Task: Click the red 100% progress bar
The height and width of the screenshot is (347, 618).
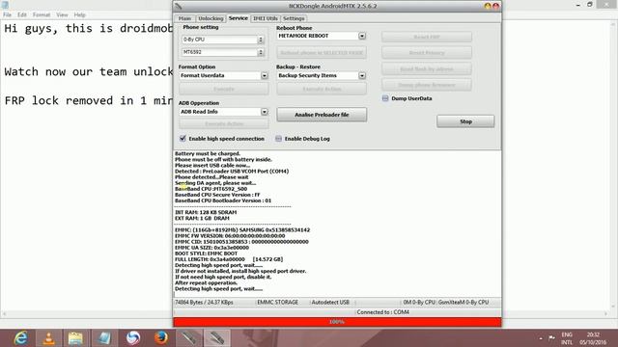Action: [337, 322]
